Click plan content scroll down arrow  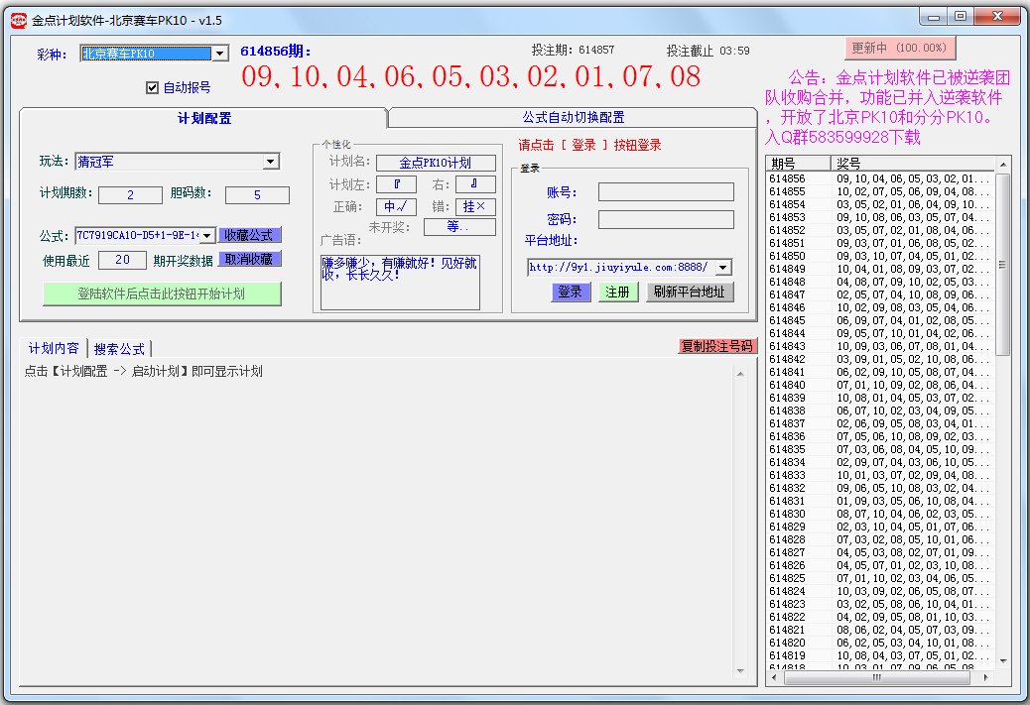point(740,671)
